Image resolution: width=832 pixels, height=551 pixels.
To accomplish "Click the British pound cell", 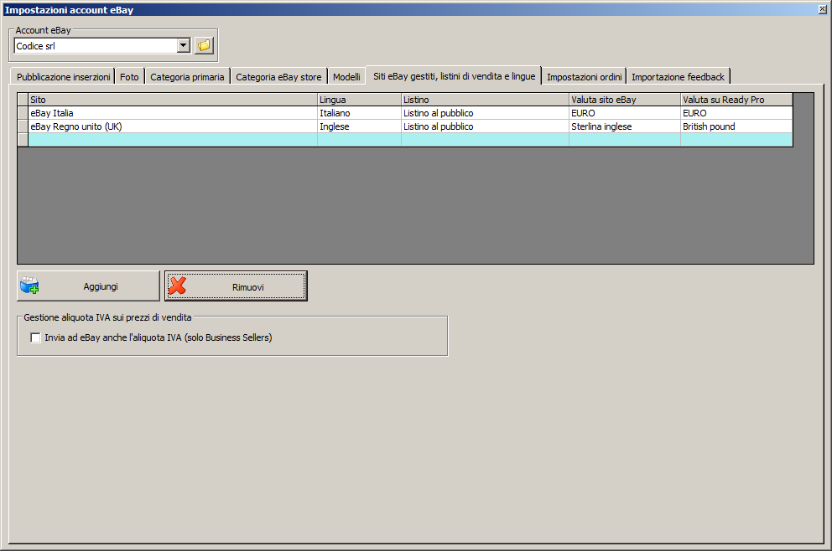I will [736, 126].
